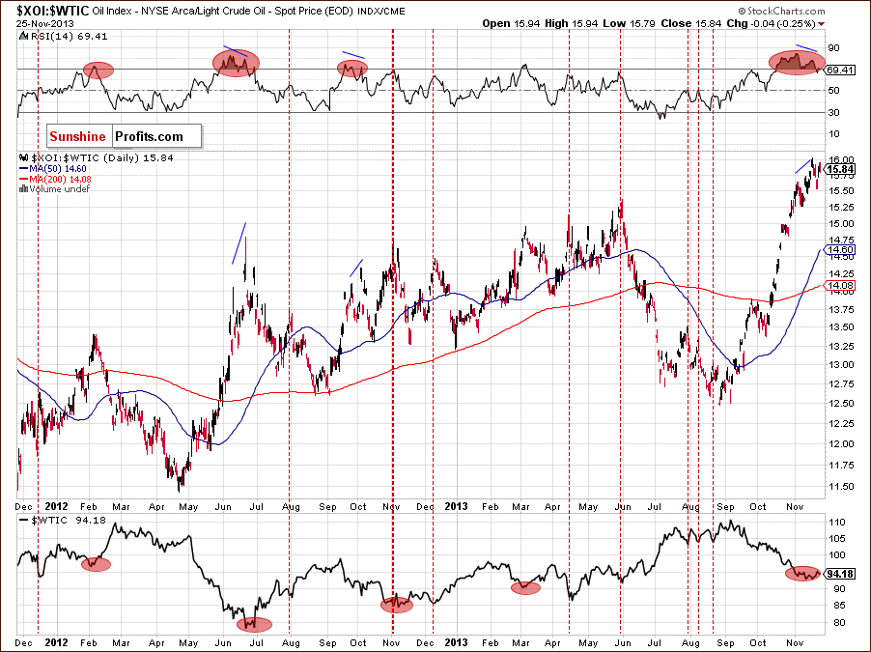Click the Low 15.79 value
Image resolution: width=871 pixels, height=652 pixels.
(x=631, y=23)
